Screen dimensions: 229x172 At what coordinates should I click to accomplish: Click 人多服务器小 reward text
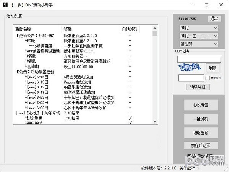pos(76,56)
